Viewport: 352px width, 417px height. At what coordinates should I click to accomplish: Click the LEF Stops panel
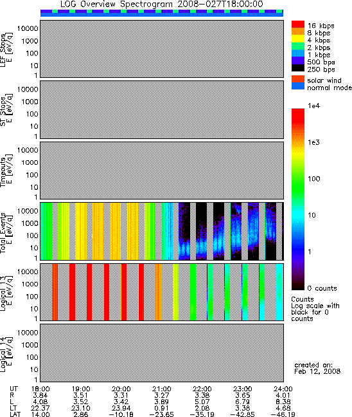(x=162, y=49)
